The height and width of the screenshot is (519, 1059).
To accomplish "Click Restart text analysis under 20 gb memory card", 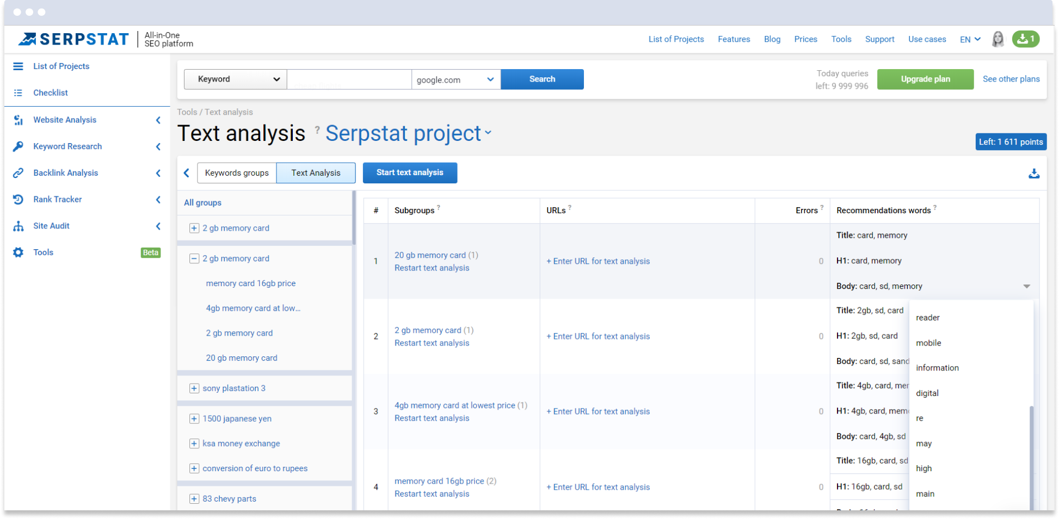I will [432, 268].
